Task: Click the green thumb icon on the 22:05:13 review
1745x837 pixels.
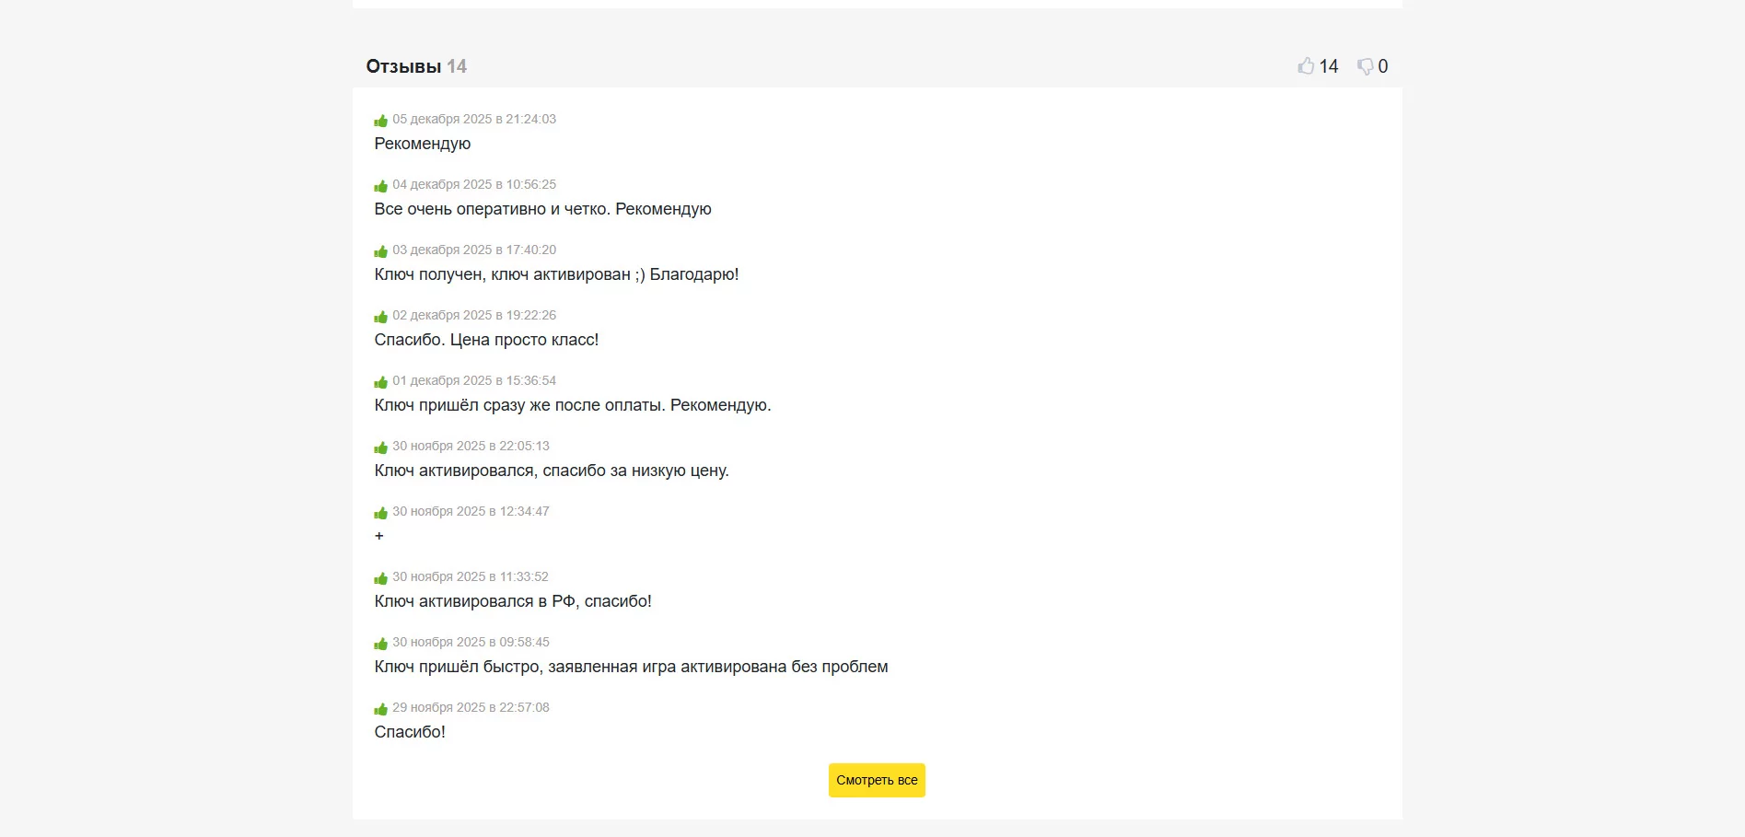Action: click(x=380, y=448)
